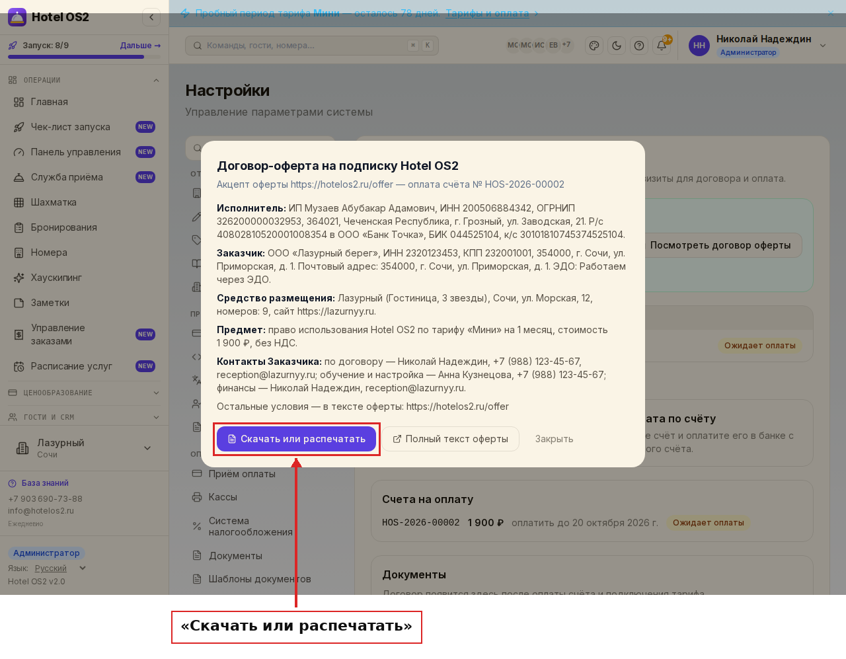Viewport: 846px width, 659px height.
Task: Open notifications bell icon
Action: click(x=662, y=46)
